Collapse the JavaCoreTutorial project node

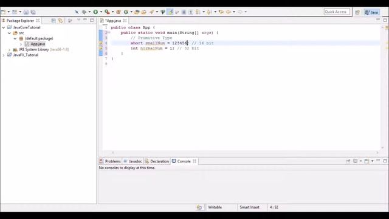[x=4, y=27]
